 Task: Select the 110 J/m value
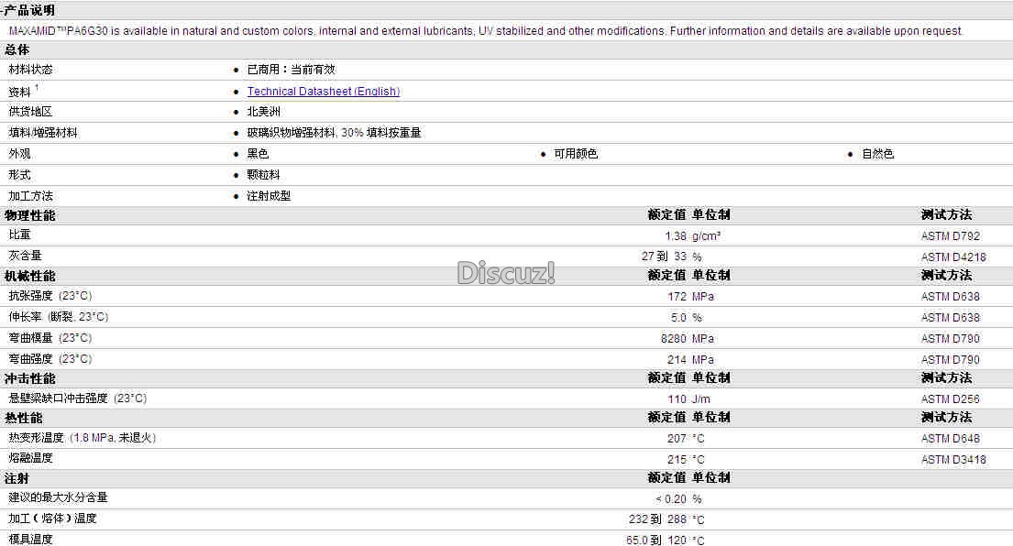pos(688,399)
